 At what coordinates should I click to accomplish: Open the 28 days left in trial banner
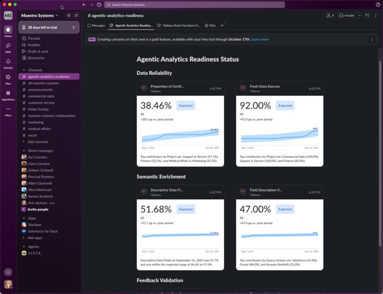pos(49,27)
